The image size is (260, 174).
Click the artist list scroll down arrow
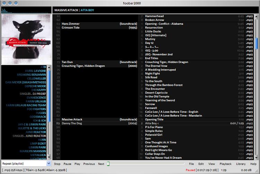tap(49, 157)
